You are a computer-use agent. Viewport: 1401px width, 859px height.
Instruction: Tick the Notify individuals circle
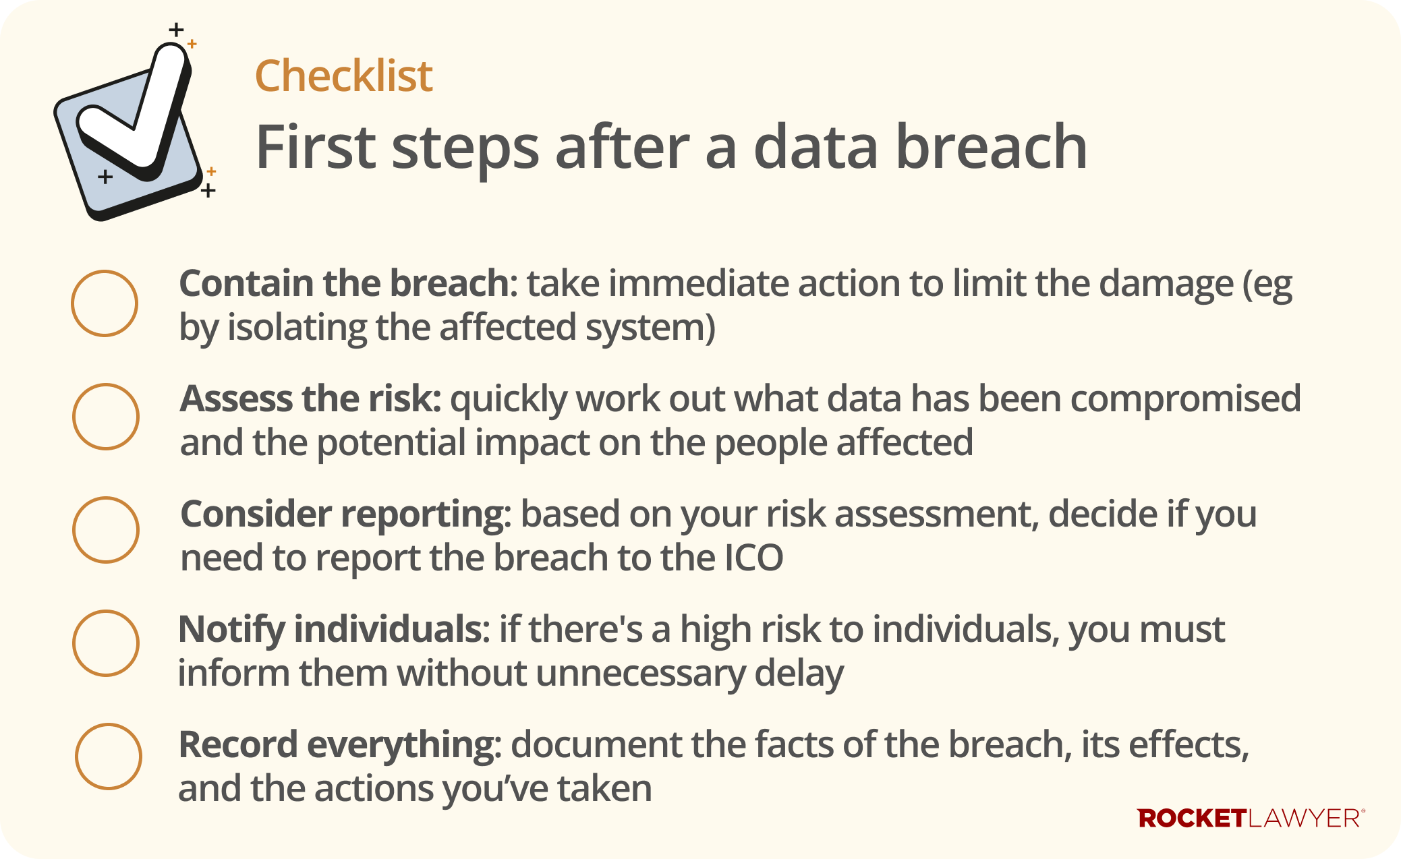click(x=106, y=643)
